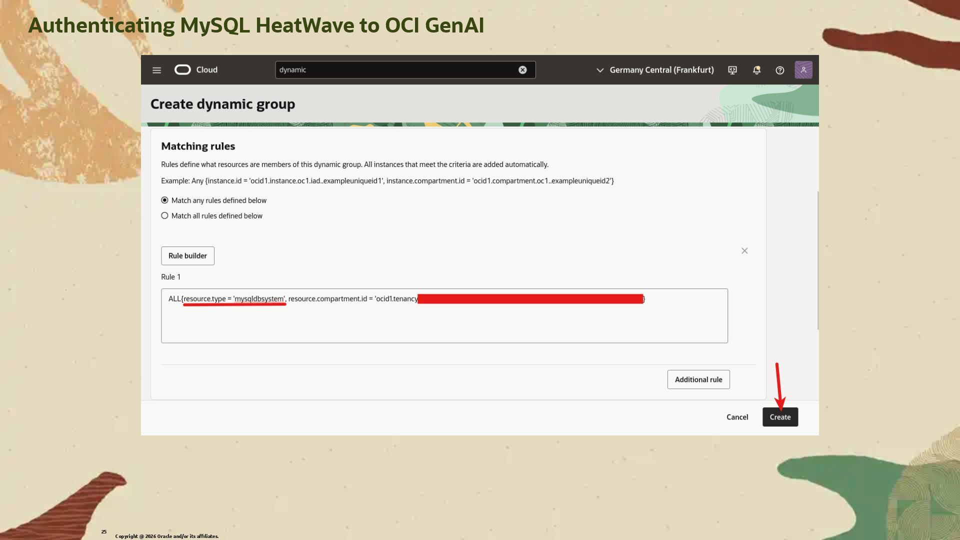
Task: Select Match any rules defined below
Action: click(x=164, y=200)
